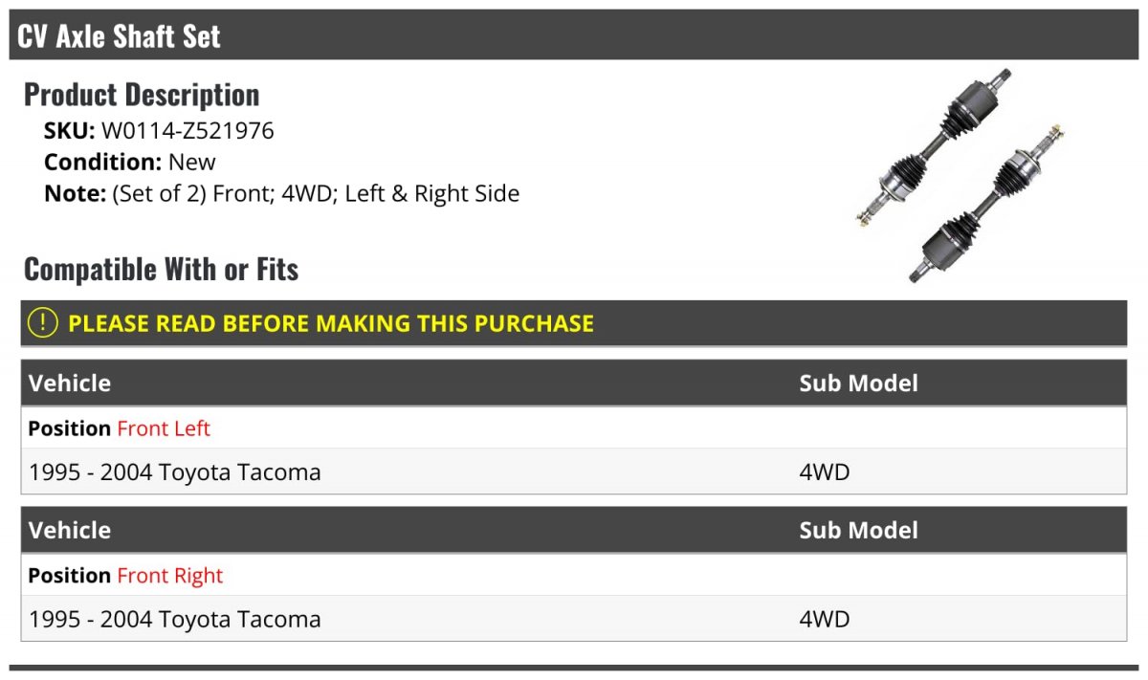Select first 1995 - 2004 Toyota Tacoma row

574,472
